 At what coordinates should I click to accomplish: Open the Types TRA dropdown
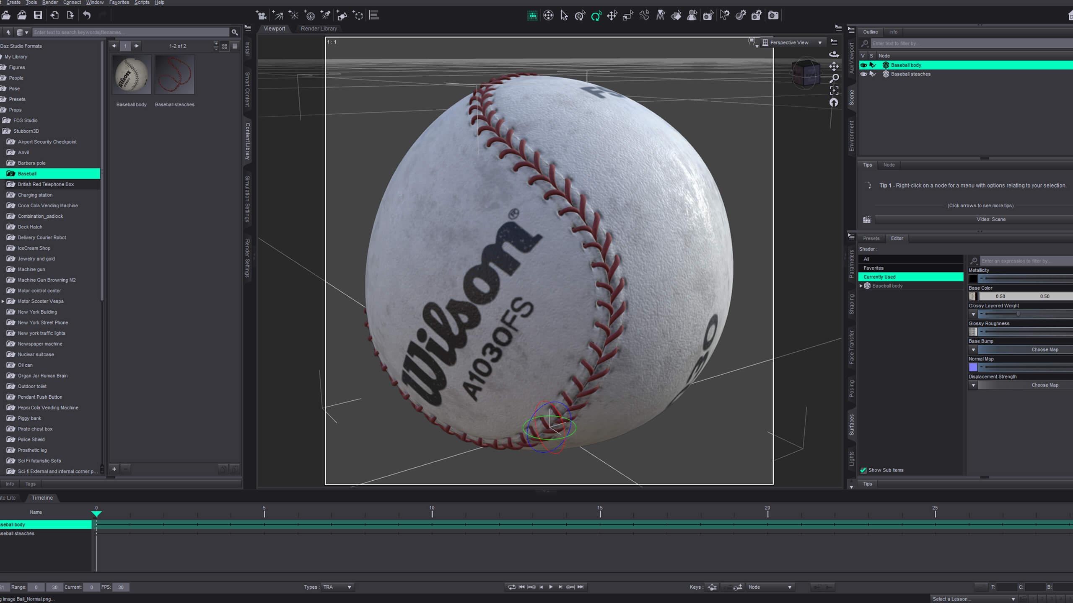pos(337,587)
